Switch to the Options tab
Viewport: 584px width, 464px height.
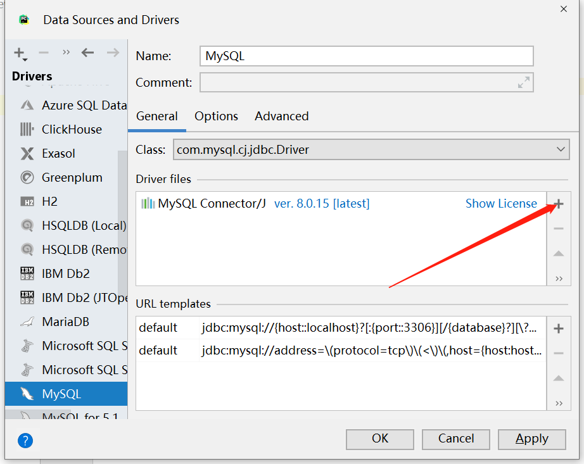pyautogui.click(x=216, y=116)
